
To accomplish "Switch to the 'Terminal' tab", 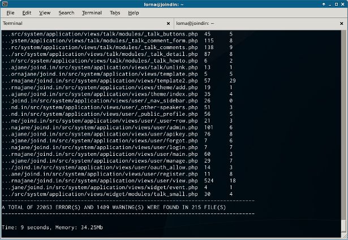I will pos(87,24).
